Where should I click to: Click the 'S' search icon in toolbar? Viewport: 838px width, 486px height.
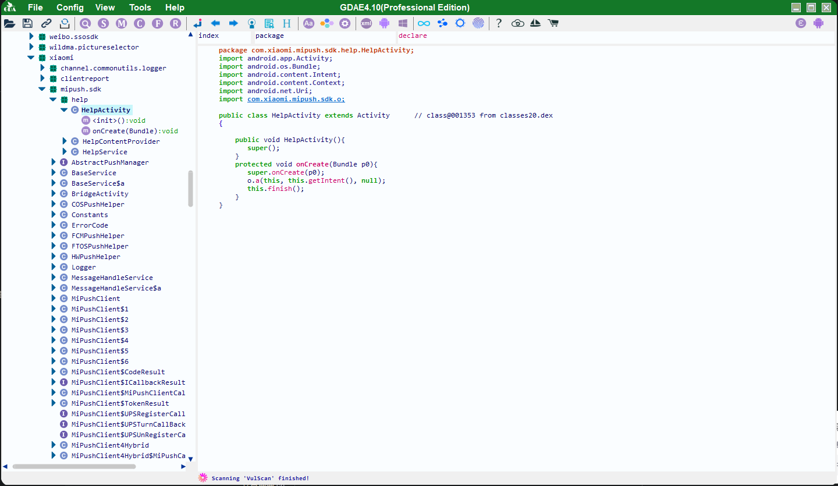point(102,23)
